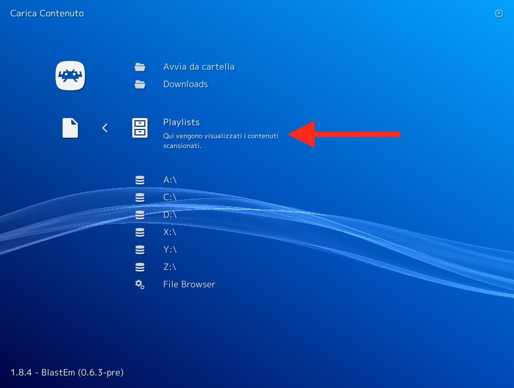The width and height of the screenshot is (514, 388).
Task: Click the folder icon beside Avvia da cartella
Action: (x=140, y=67)
